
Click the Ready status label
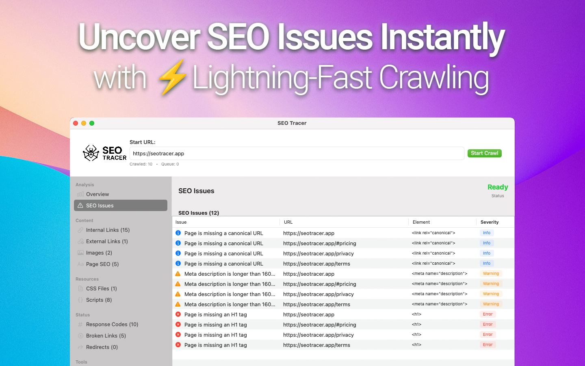tap(498, 187)
